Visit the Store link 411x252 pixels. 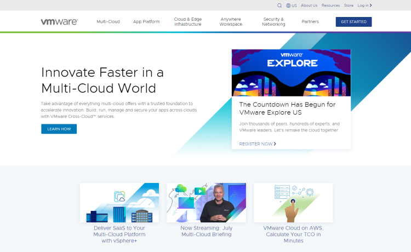pos(349,5)
